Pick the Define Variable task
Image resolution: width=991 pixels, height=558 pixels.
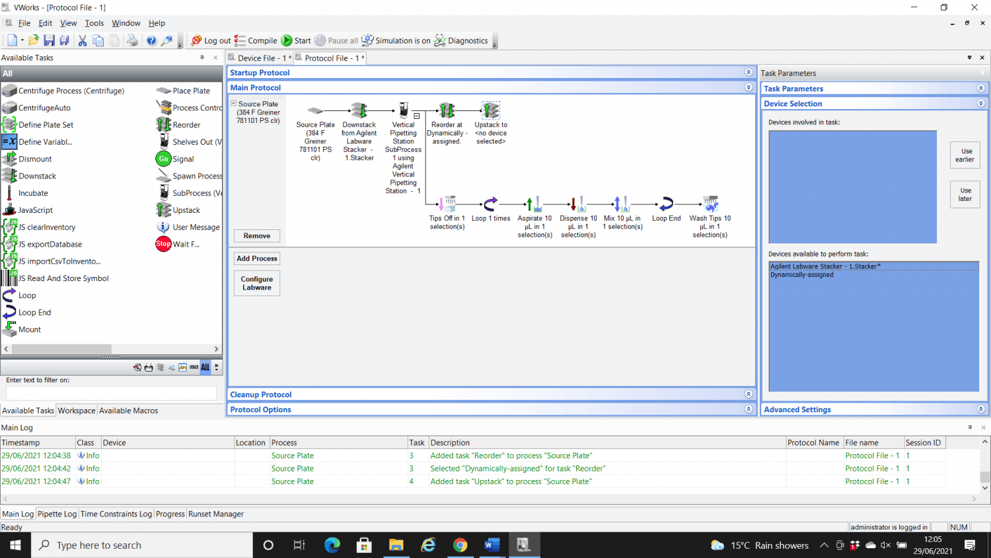pos(38,142)
